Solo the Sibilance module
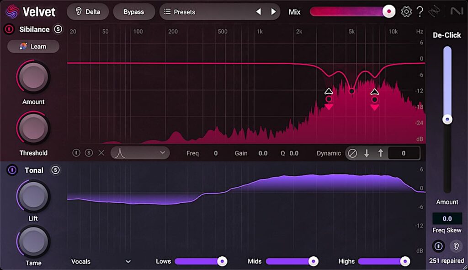Screen dimensions: 468x270 [x=58, y=29]
